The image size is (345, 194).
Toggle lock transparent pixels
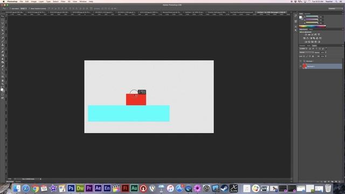(304, 56)
